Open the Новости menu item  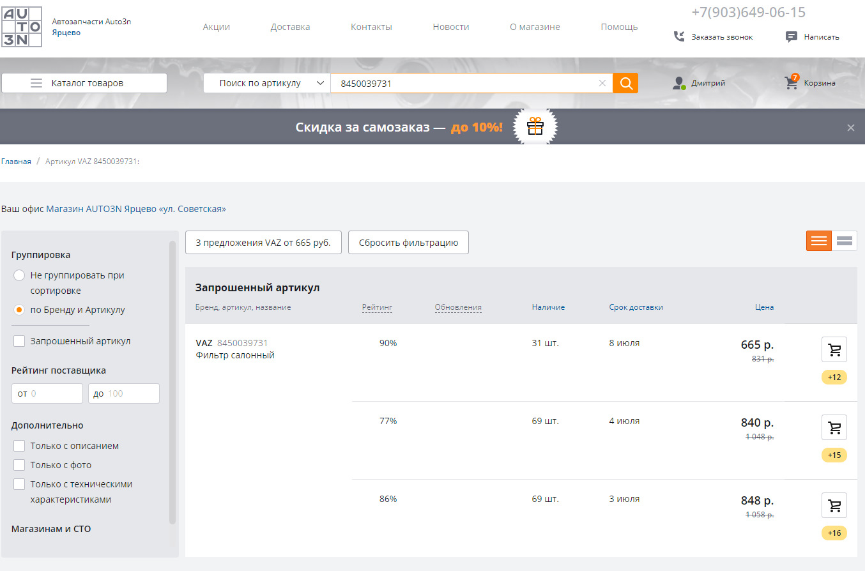click(451, 27)
